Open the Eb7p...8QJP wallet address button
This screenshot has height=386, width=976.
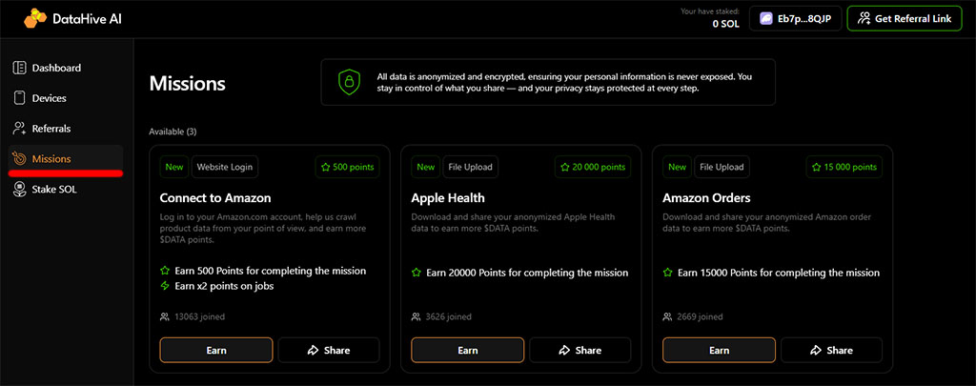796,18
